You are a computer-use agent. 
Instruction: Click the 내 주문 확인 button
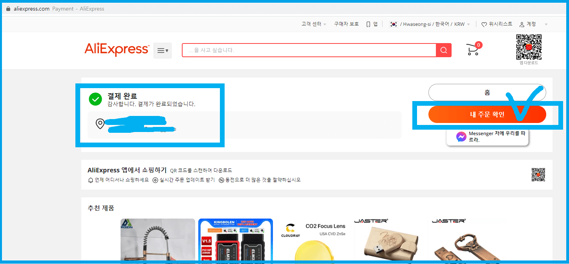[x=487, y=114]
